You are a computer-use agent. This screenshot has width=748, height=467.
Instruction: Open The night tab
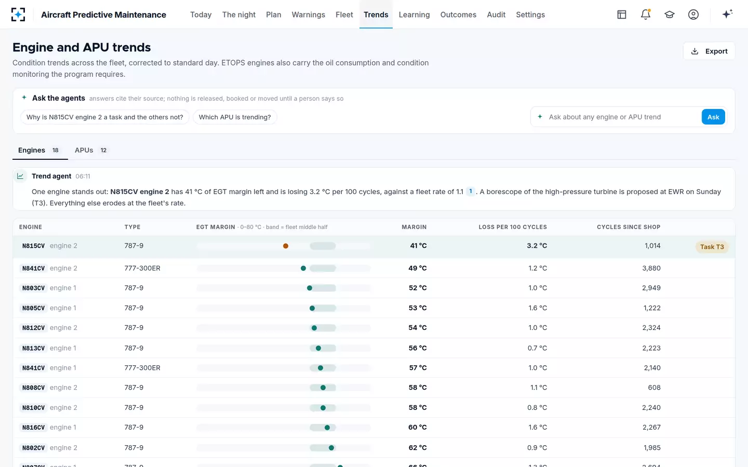(x=239, y=15)
